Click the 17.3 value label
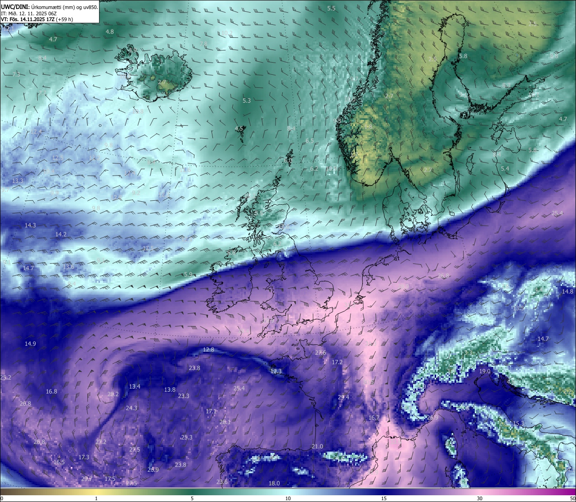Screen dimensions: 576x502 click(84, 457)
